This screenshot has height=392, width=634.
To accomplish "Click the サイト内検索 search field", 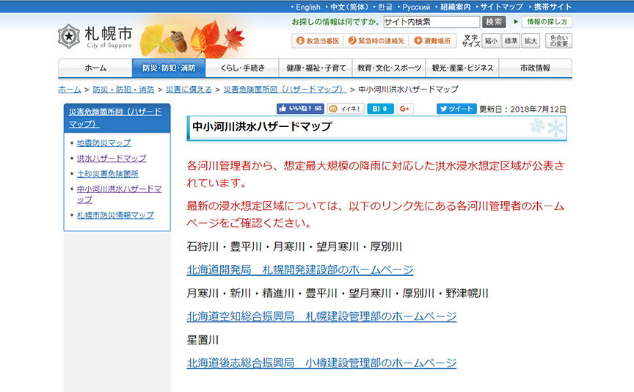I will coord(431,22).
